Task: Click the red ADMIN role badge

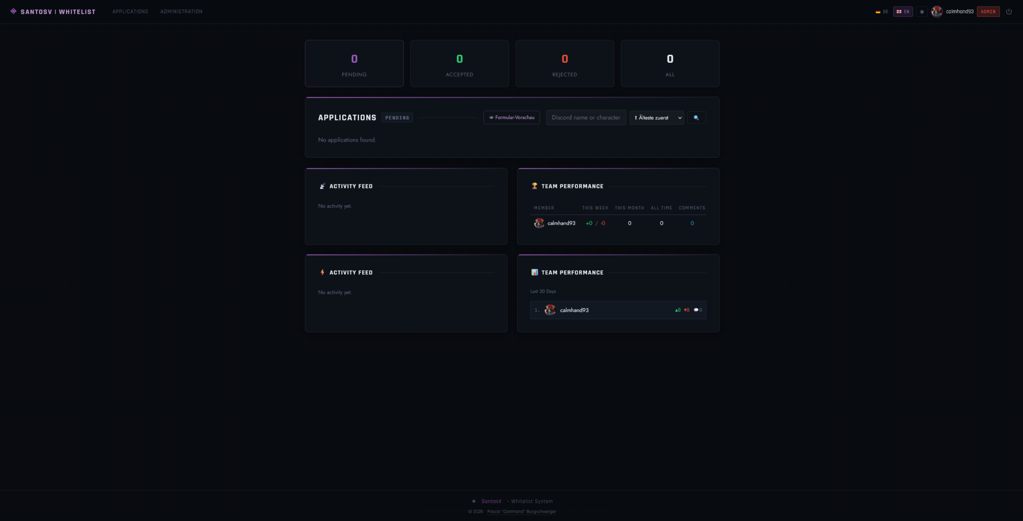Action: click(988, 12)
